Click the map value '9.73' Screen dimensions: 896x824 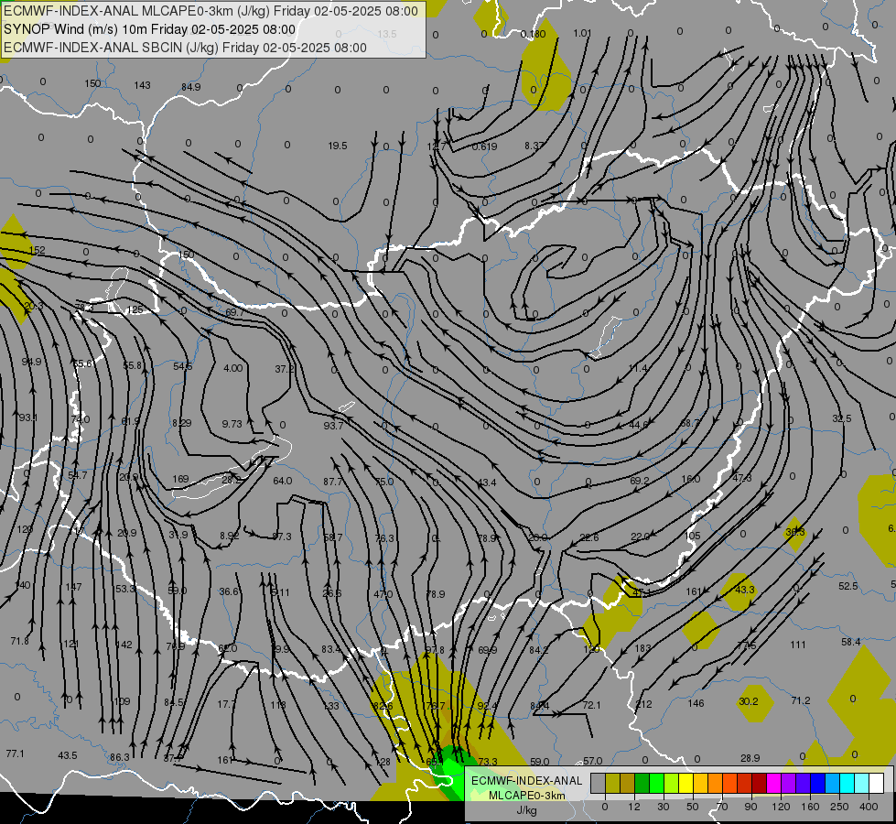(232, 424)
